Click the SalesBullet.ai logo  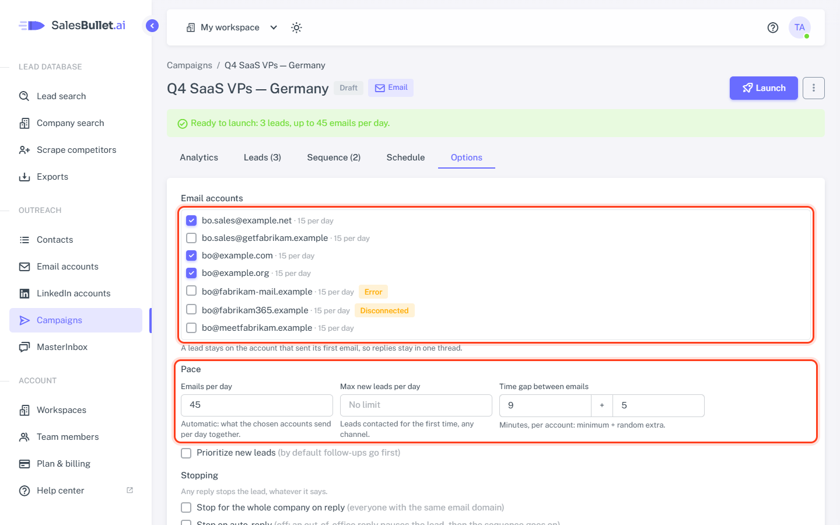[72, 25]
